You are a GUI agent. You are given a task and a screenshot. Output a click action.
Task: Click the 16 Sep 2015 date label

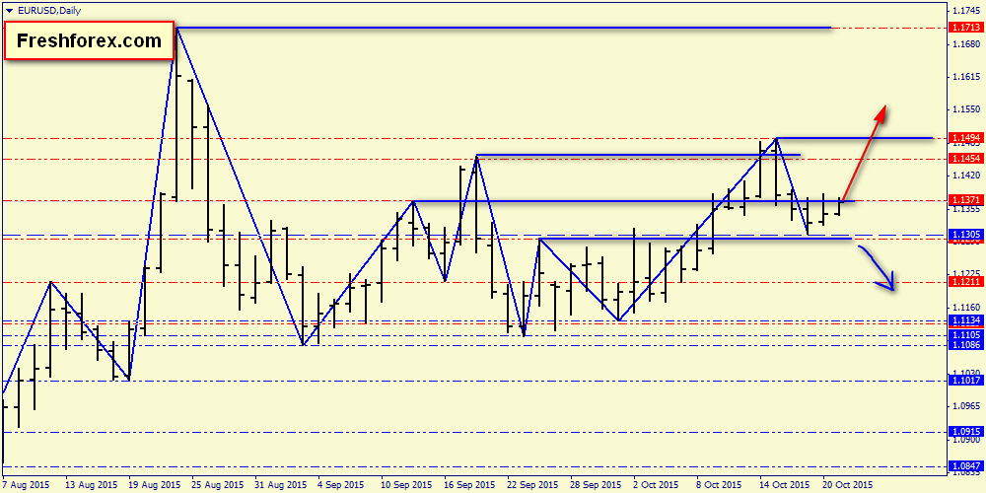click(469, 485)
